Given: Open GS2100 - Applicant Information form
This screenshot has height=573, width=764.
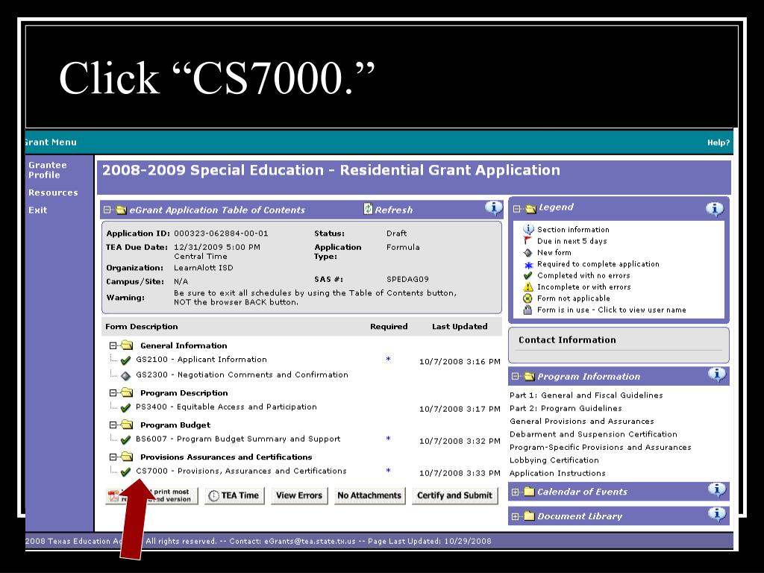Looking at the screenshot, I should click(x=201, y=360).
